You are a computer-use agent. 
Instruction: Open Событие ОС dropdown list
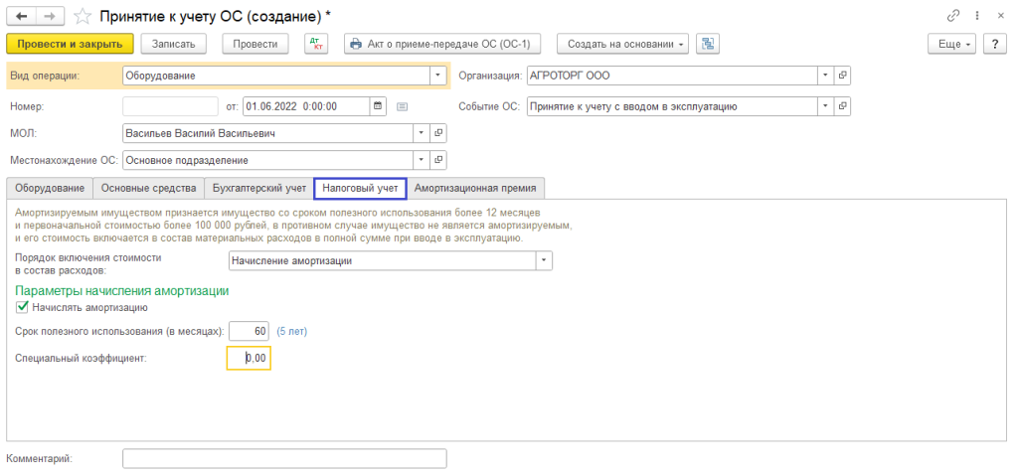pos(823,106)
